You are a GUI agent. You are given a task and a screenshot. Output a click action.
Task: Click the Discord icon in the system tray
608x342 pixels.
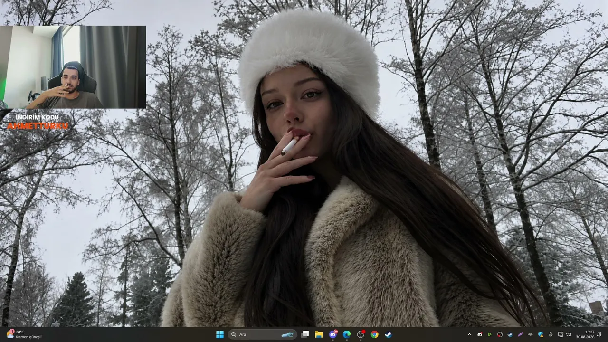(480, 334)
